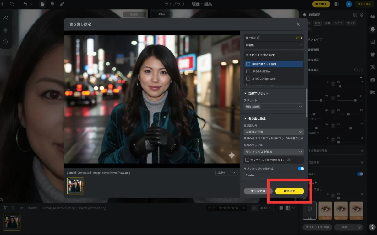
Task: Close the 書き出し設定 dialog with X
Action: (298, 24)
